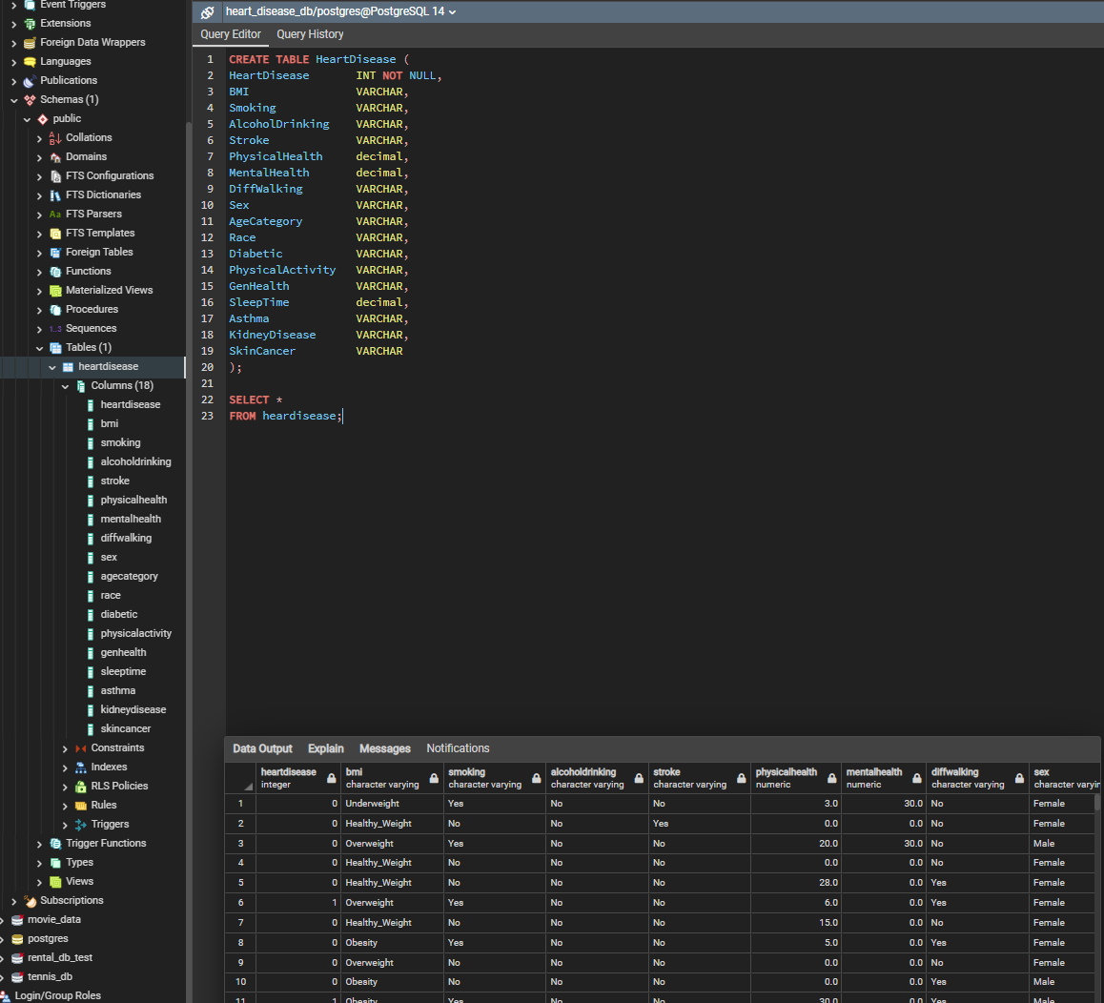Click the Materialized Views icon

click(x=55, y=291)
